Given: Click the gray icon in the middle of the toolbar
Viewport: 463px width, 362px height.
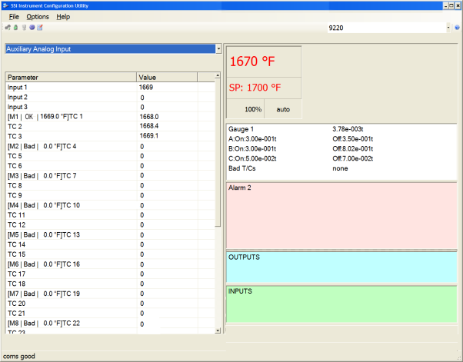Looking at the screenshot, I should (x=24, y=28).
